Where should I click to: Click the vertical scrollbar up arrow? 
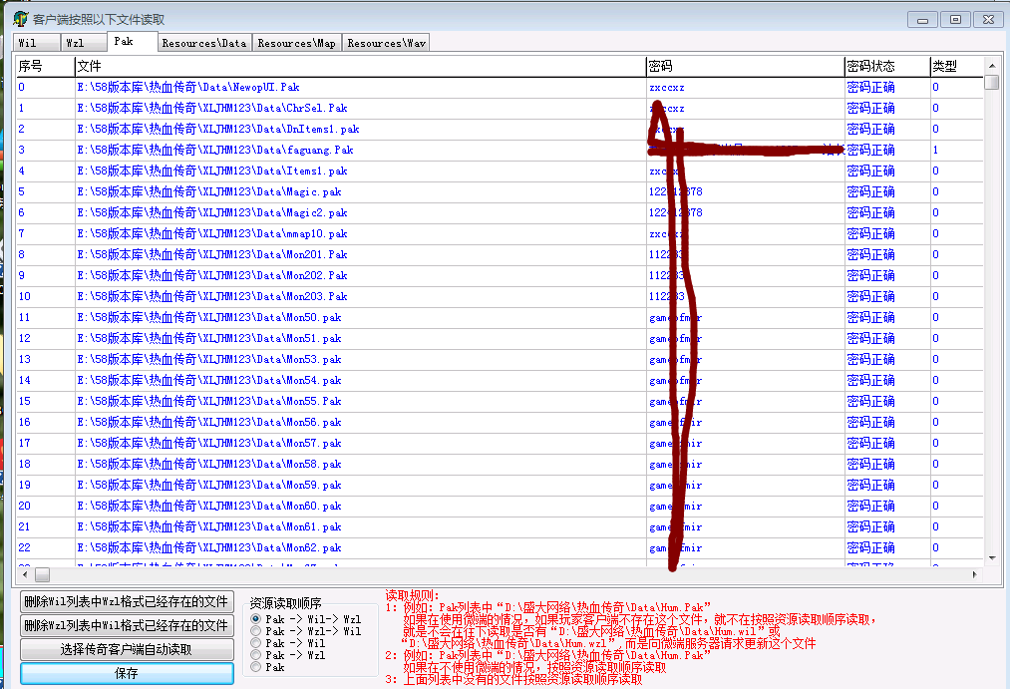[x=992, y=66]
